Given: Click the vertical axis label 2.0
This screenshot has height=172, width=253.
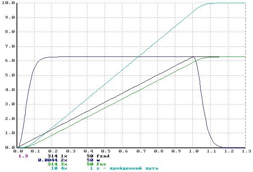Looking at the screenshot, I should coord(10,119).
